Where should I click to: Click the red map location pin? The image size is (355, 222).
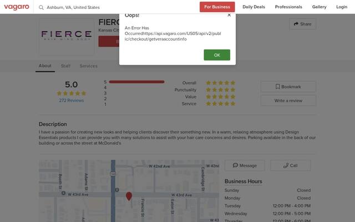coord(129,196)
